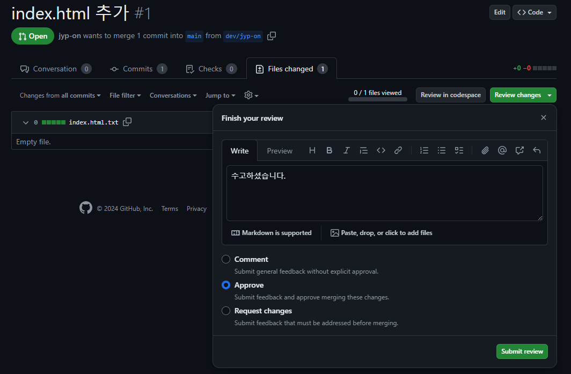
Task: Select the Write tab in the editor
Action: (239, 151)
